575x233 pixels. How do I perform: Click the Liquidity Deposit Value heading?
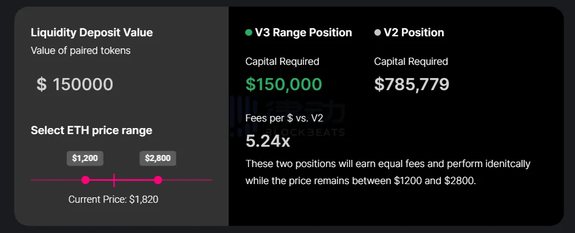(x=92, y=33)
